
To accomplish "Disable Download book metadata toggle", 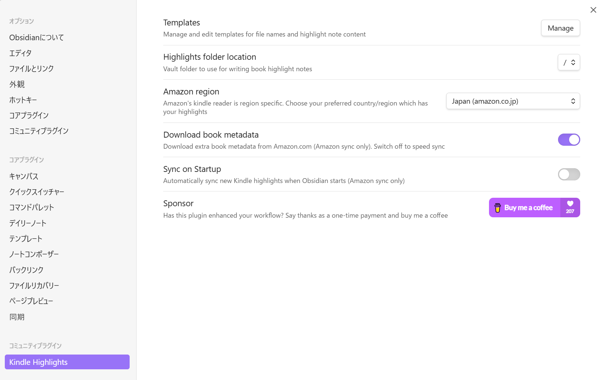I will (x=569, y=140).
